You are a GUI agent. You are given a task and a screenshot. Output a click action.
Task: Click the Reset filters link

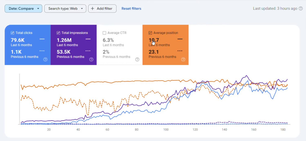pyautogui.click(x=131, y=9)
